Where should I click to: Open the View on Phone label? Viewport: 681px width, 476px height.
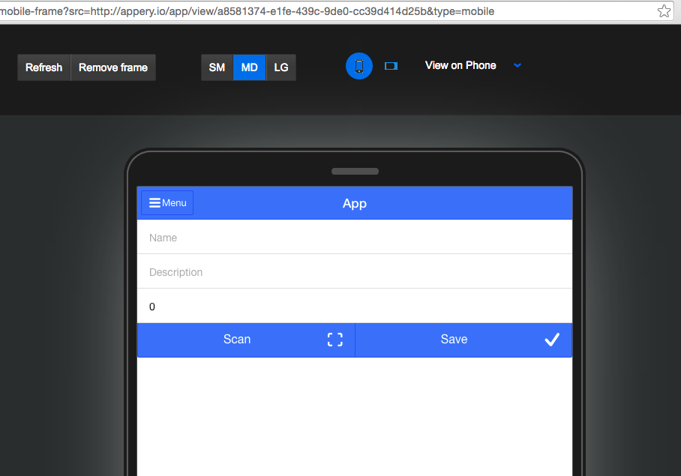(x=460, y=65)
